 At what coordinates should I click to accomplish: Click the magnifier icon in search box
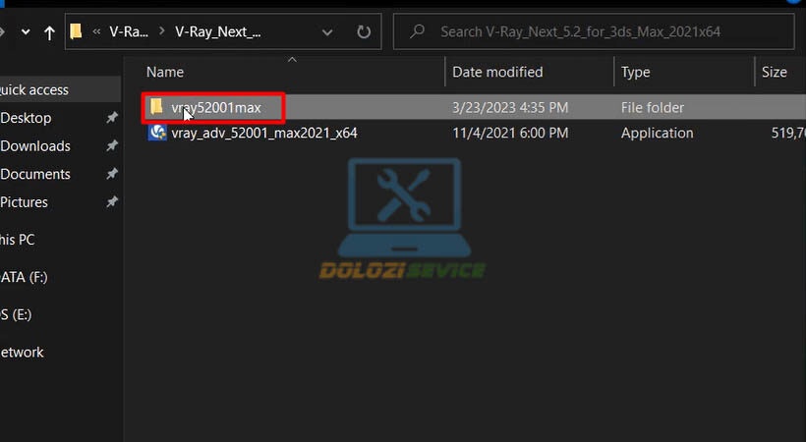point(418,31)
